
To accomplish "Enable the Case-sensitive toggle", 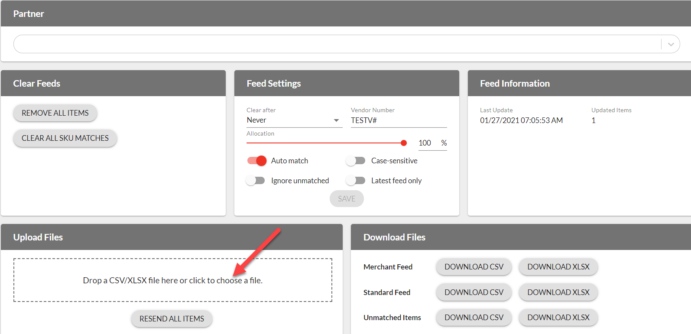I will coord(356,161).
